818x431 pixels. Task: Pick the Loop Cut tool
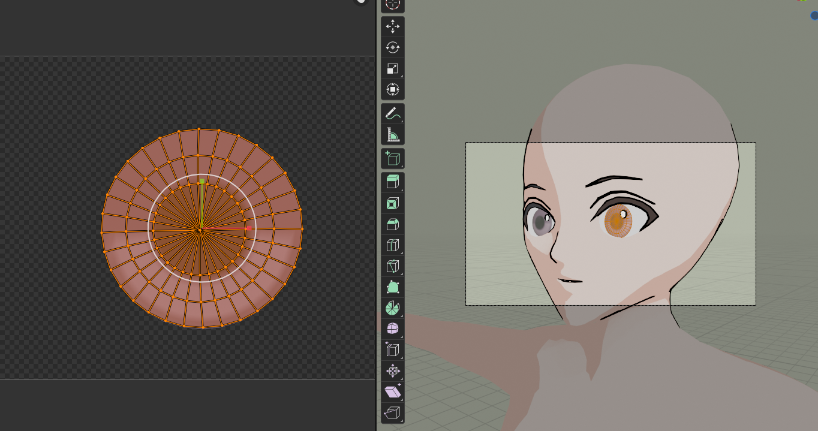[x=393, y=245]
